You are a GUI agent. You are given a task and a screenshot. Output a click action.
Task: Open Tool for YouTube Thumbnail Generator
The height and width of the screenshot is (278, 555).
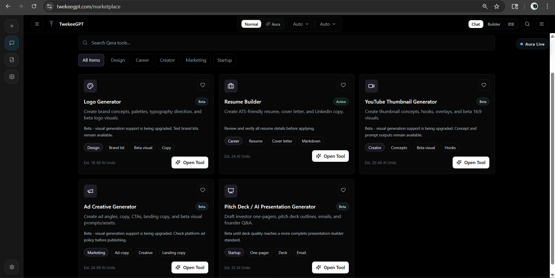471,162
